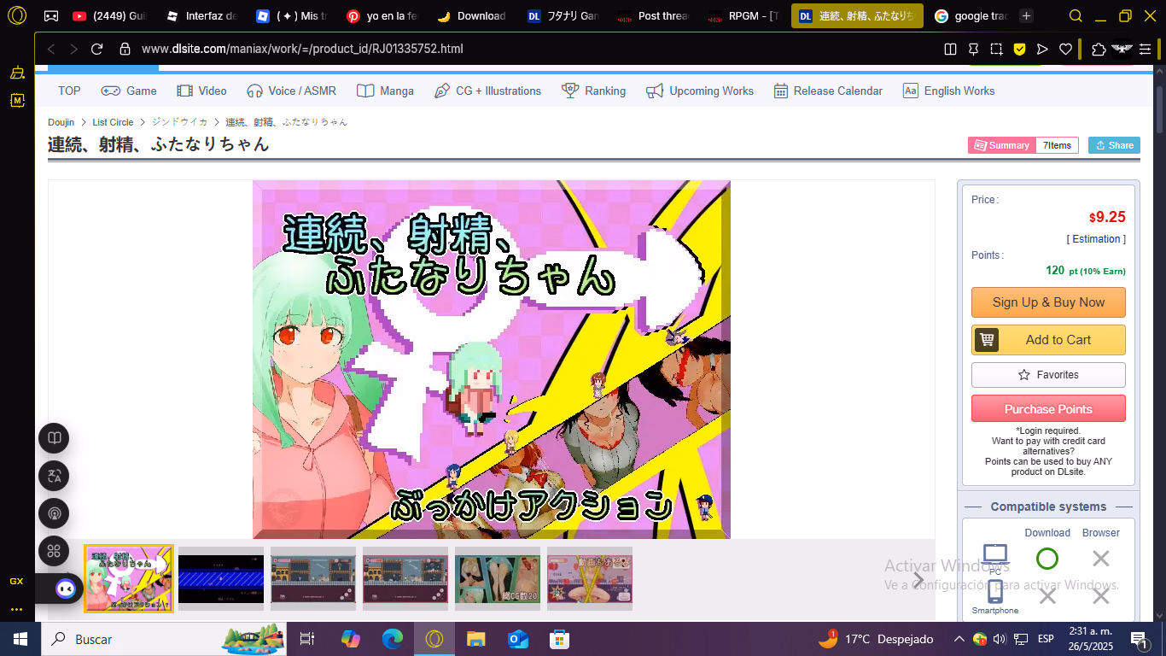Click the Estimation price link

1096,239
